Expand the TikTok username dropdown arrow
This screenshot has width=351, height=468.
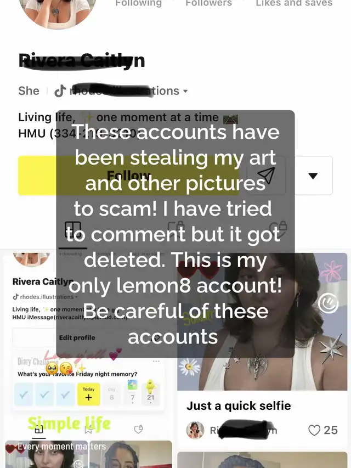pyautogui.click(x=186, y=91)
